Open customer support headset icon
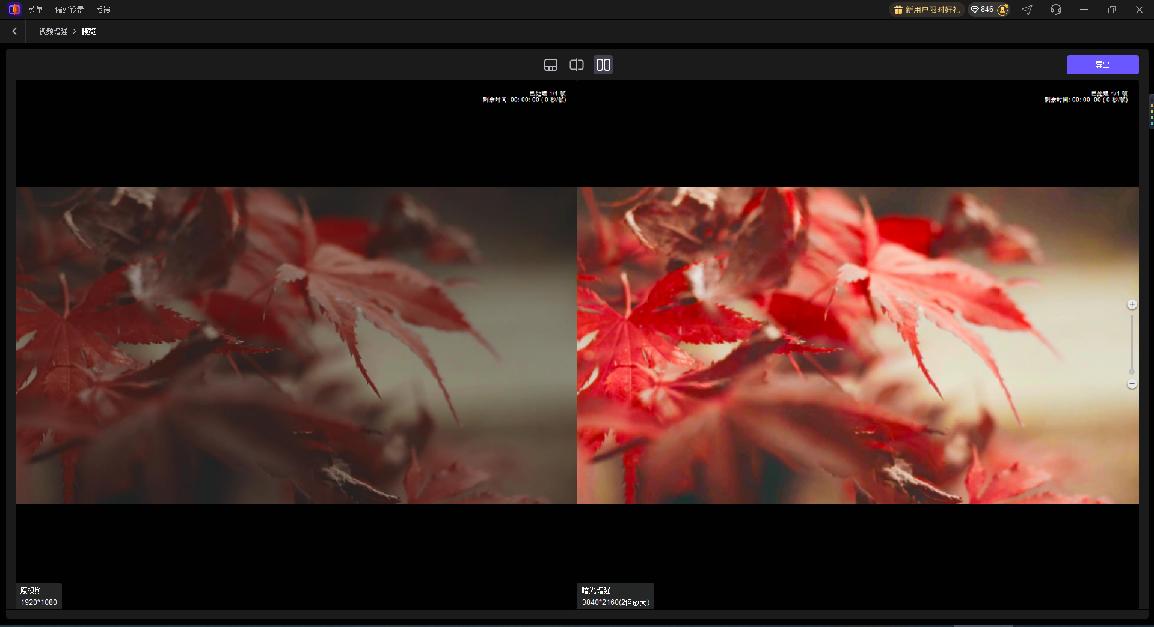 coord(1055,10)
